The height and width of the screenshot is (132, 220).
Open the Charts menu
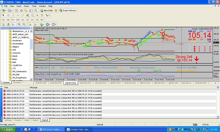coord(26,6)
